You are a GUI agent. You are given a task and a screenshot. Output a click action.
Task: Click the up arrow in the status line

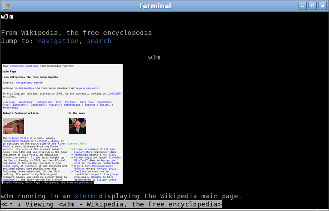[x=11, y=204]
